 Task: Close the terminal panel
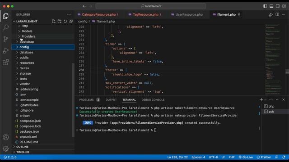pyautogui.click(x=284, y=99)
